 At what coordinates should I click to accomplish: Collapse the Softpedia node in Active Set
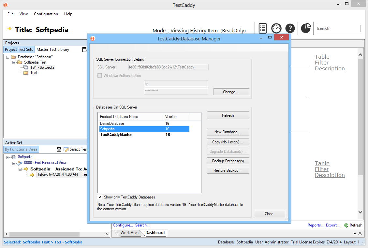[7, 157]
